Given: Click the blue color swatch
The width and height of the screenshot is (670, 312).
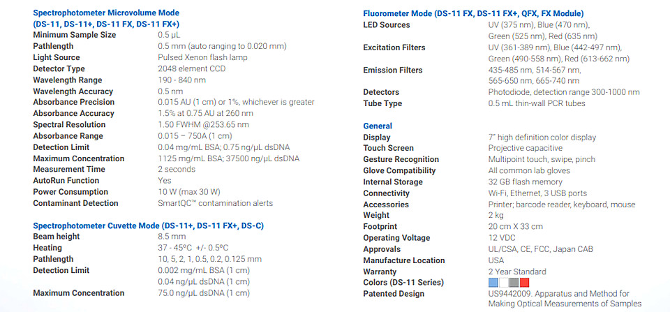Looking at the screenshot, I should click(x=493, y=283).
